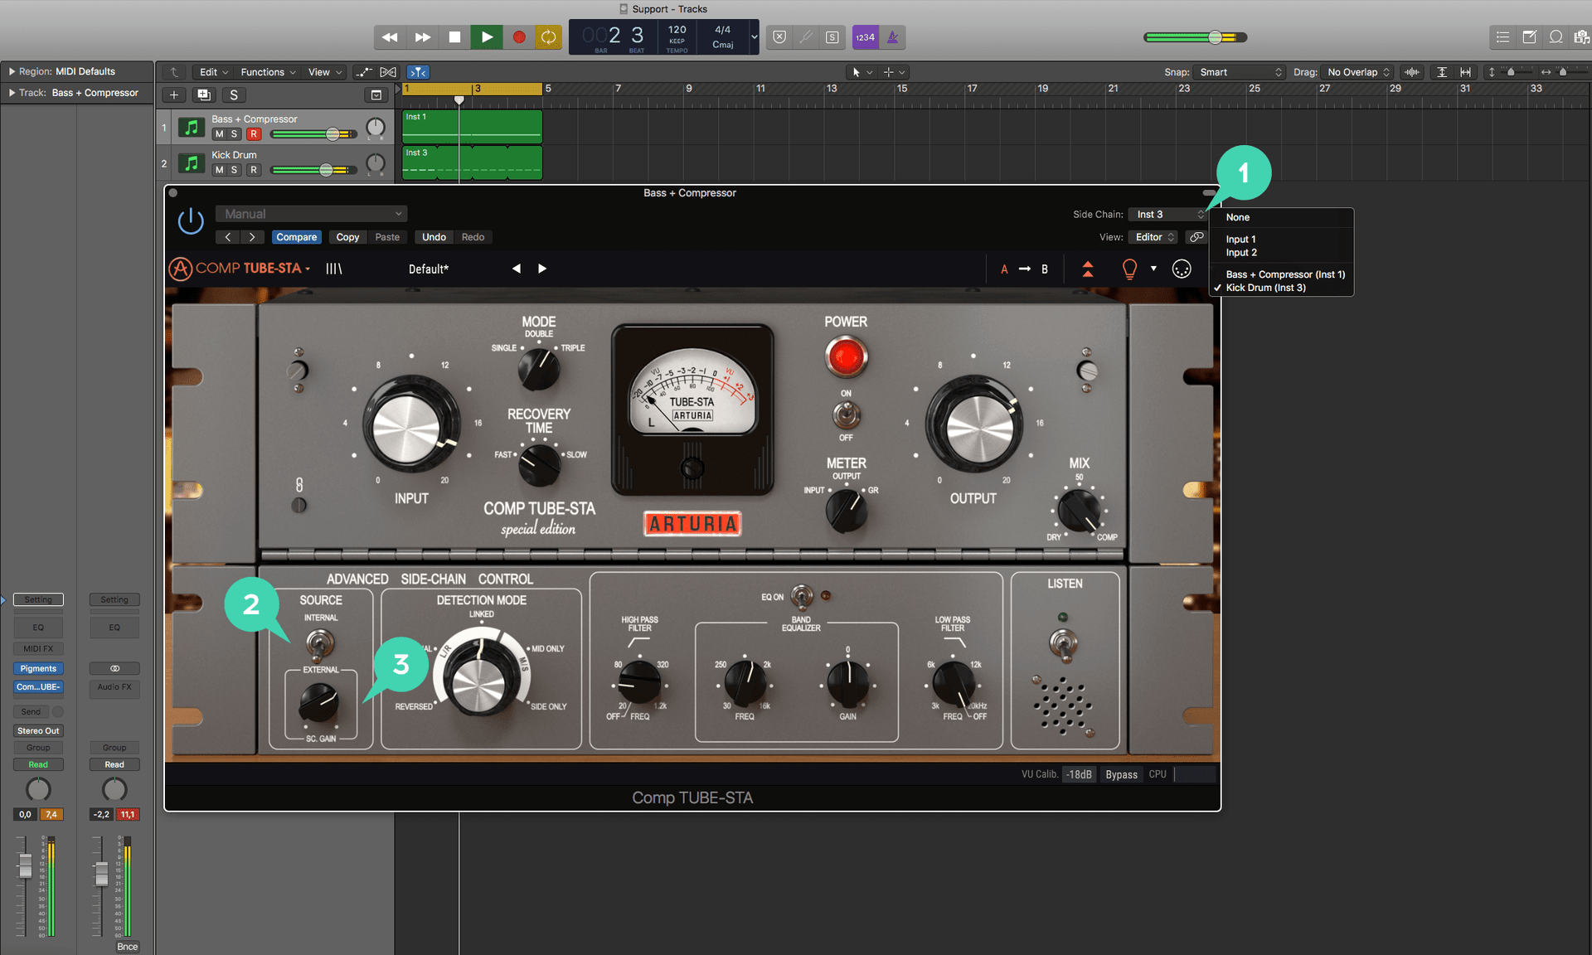Toggle plug-in power button of Comp TUBE-STA

point(191,221)
